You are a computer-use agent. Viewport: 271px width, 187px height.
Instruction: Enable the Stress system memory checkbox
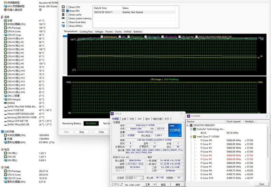tap(67, 19)
